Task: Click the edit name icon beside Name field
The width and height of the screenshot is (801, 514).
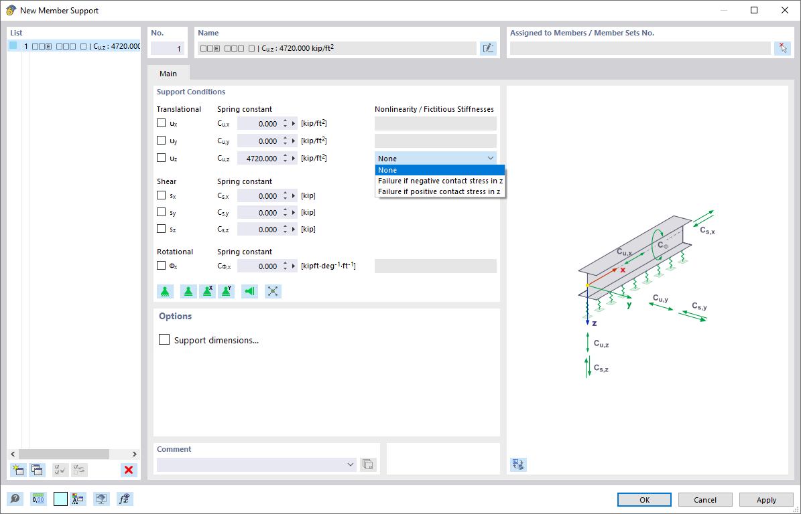Action: pos(488,48)
